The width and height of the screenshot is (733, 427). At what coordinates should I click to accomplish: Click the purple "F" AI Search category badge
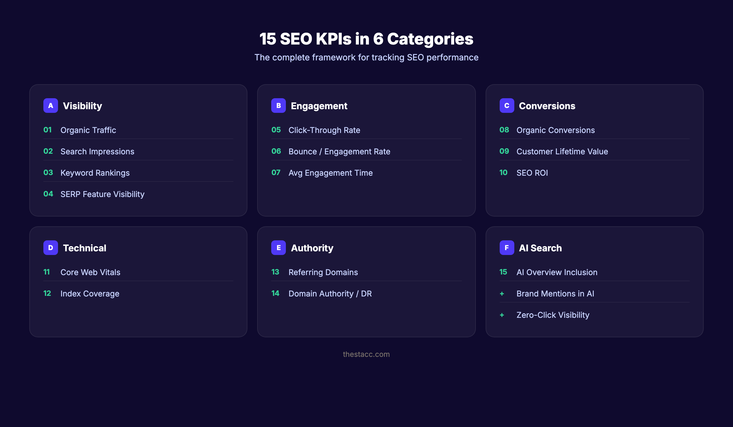click(507, 248)
